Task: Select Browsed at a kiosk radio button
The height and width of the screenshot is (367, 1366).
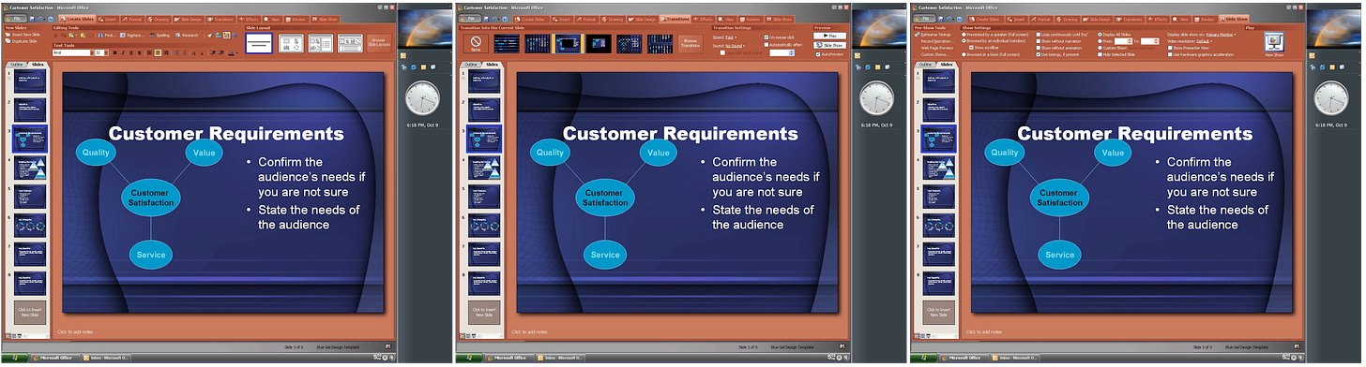Action: point(964,54)
